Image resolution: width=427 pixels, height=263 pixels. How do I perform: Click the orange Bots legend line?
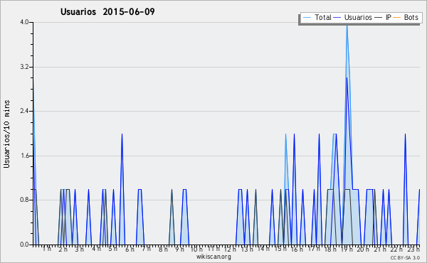coord(397,17)
